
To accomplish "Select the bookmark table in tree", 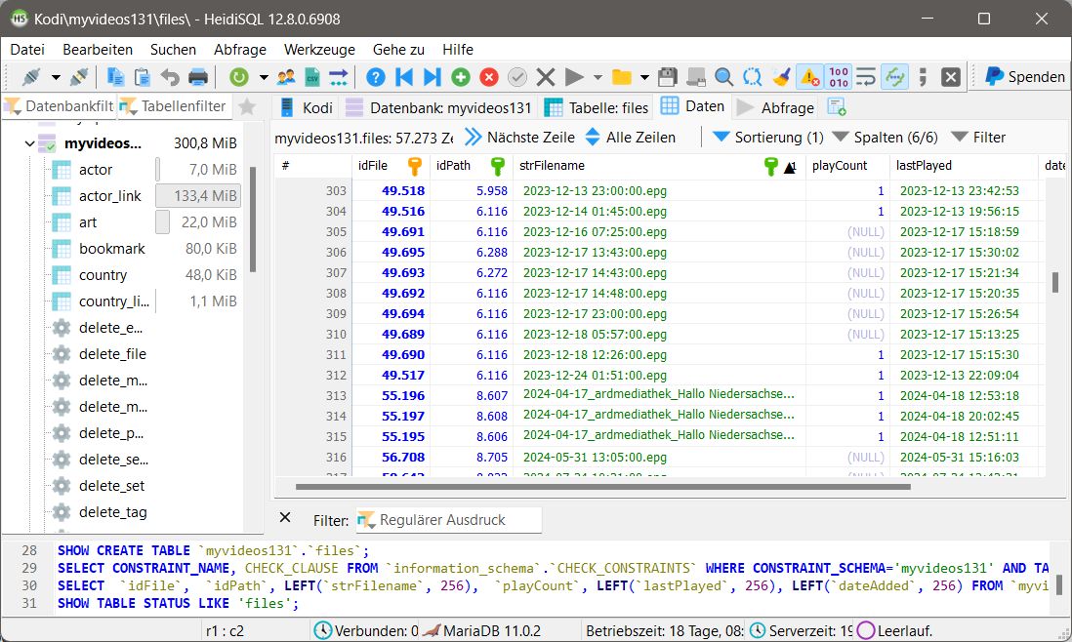I will click(x=112, y=249).
